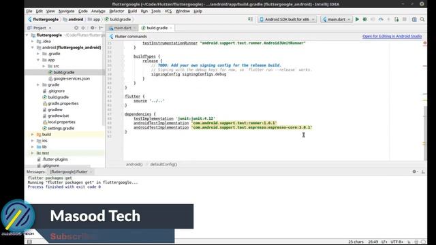
Task: Switch to the main.dart editor tab
Action: click(x=123, y=28)
